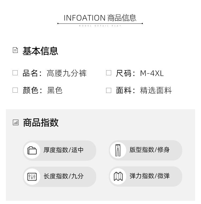This screenshot has width=201, height=204.
Task: Click the M-4XL size value
Action: [152, 73]
